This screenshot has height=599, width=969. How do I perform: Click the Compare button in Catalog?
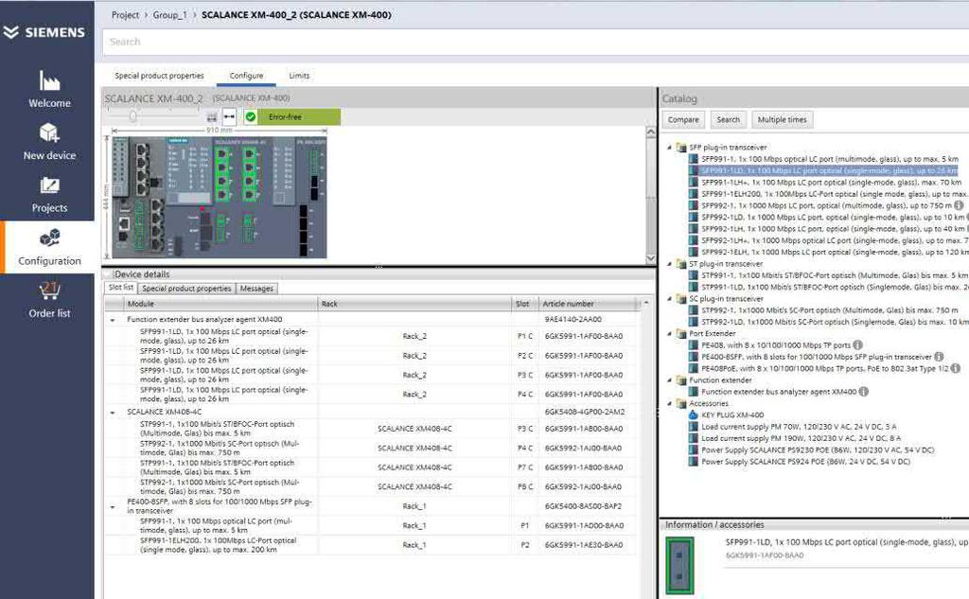point(683,119)
